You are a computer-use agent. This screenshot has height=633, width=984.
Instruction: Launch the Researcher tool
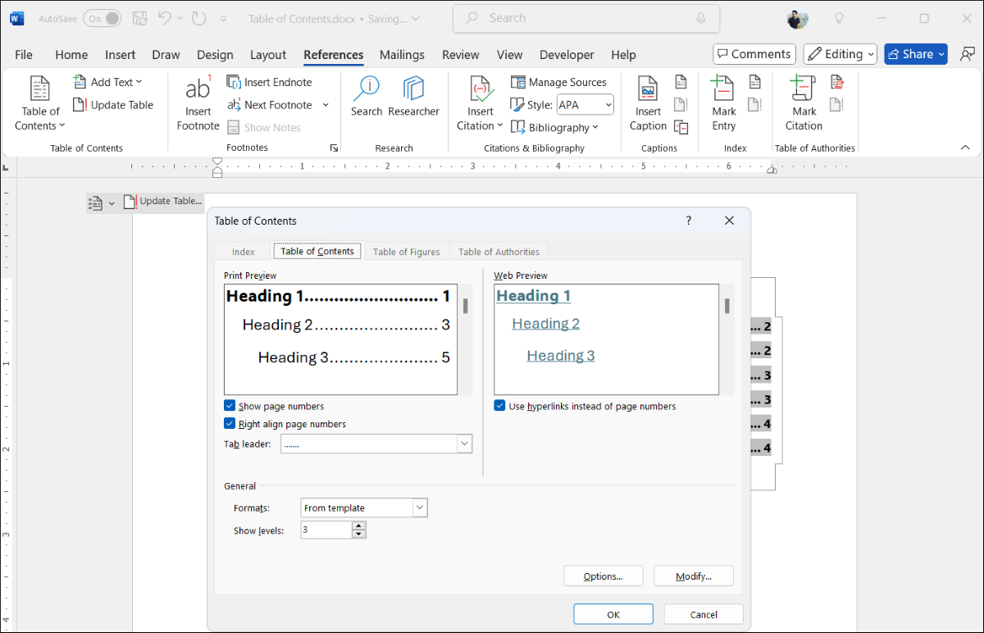[x=413, y=97]
